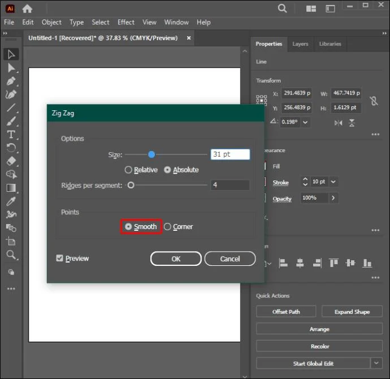Flip along horizontal axis icon
The height and width of the screenshot is (379, 390).
338,122
